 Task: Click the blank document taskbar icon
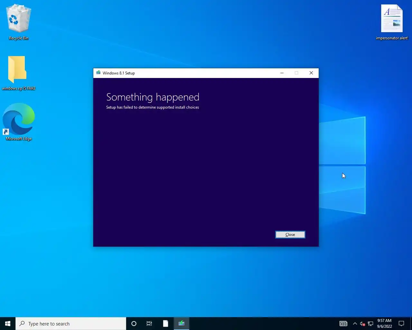[165, 324]
